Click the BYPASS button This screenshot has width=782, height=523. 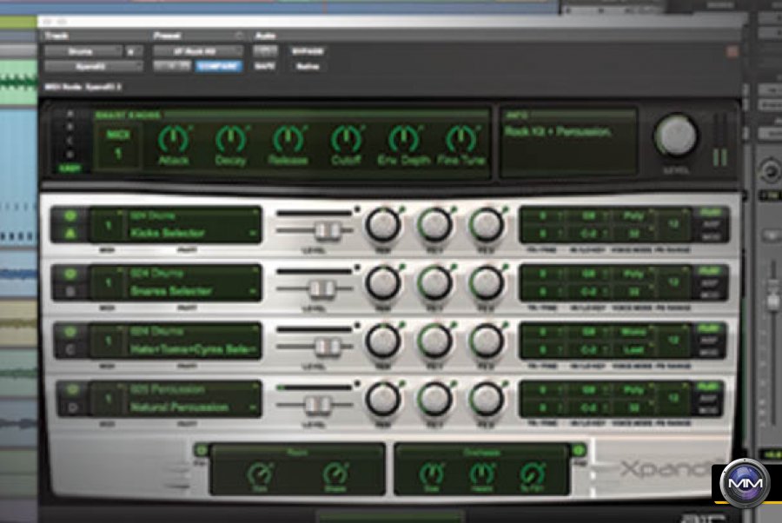pyautogui.click(x=308, y=51)
